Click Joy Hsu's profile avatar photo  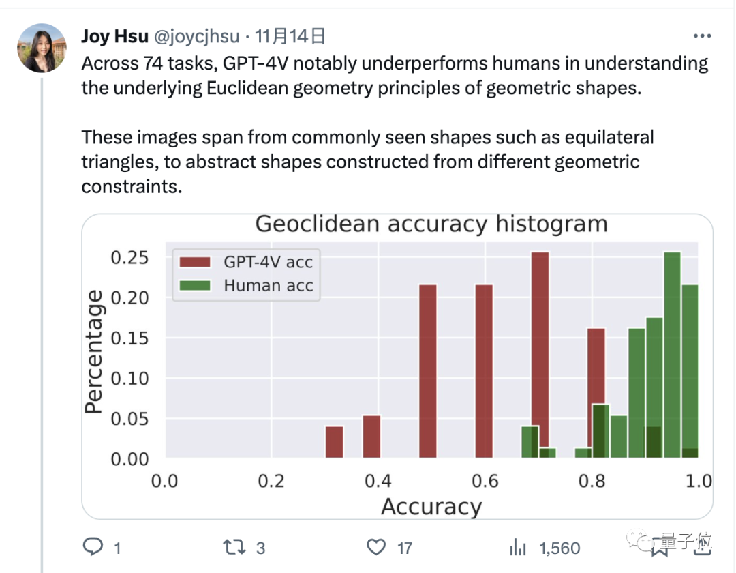pyautogui.click(x=42, y=48)
